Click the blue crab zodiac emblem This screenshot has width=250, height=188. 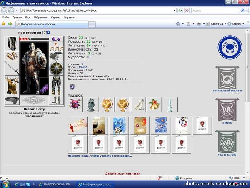point(230,48)
